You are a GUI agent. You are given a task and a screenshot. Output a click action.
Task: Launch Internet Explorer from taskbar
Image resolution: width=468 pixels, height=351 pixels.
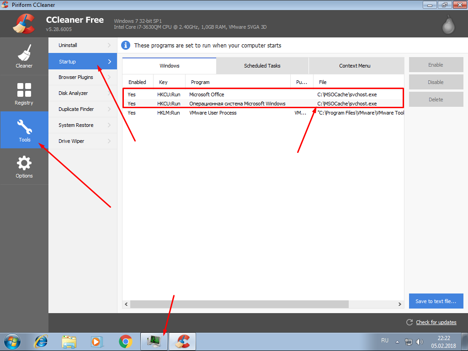(x=41, y=341)
